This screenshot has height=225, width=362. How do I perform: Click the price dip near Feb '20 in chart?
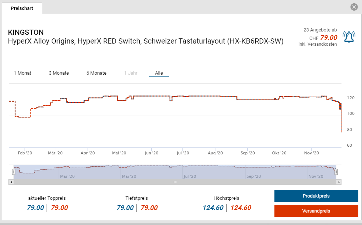pos(23,117)
